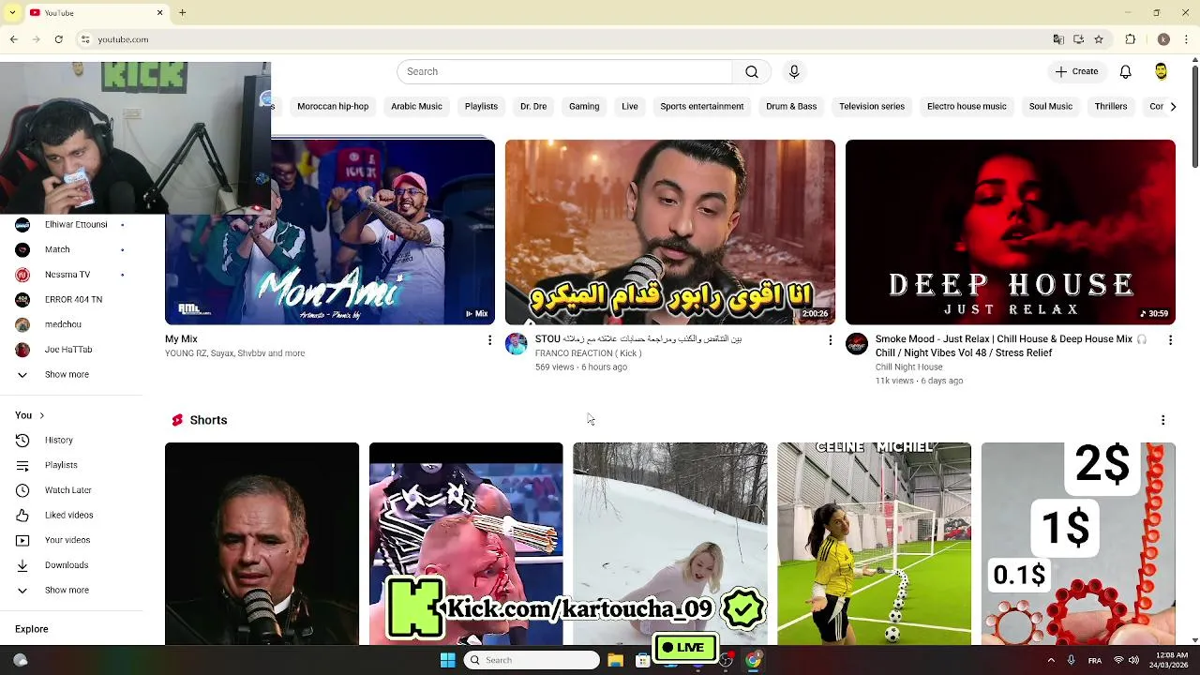Select the Thrillers chip
Viewport: 1200px width, 675px height.
pyautogui.click(x=1111, y=107)
